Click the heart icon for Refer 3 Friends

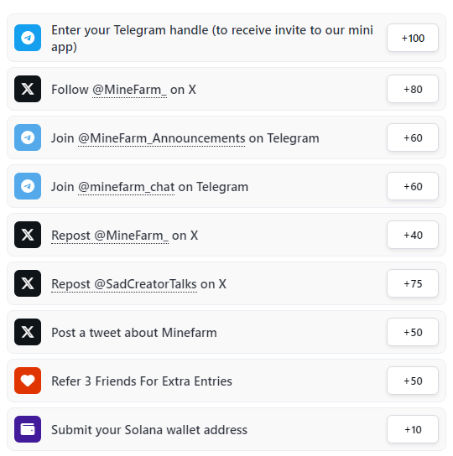[28, 381]
